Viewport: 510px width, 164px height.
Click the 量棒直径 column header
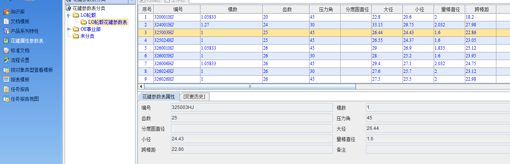click(449, 9)
